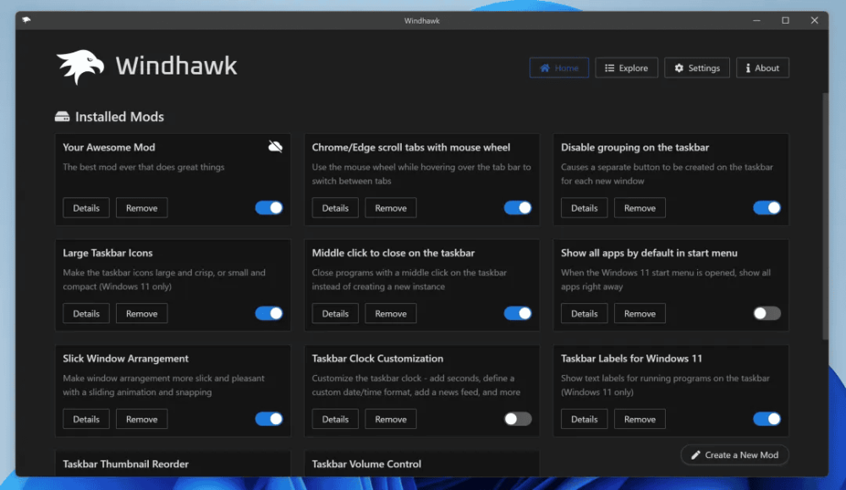Click the Windhawk title bar app icon
The width and height of the screenshot is (846, 490).
[26, 20]
